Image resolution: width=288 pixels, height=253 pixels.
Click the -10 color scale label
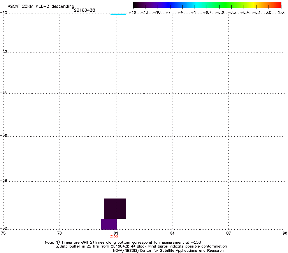[x=157, y=12]
